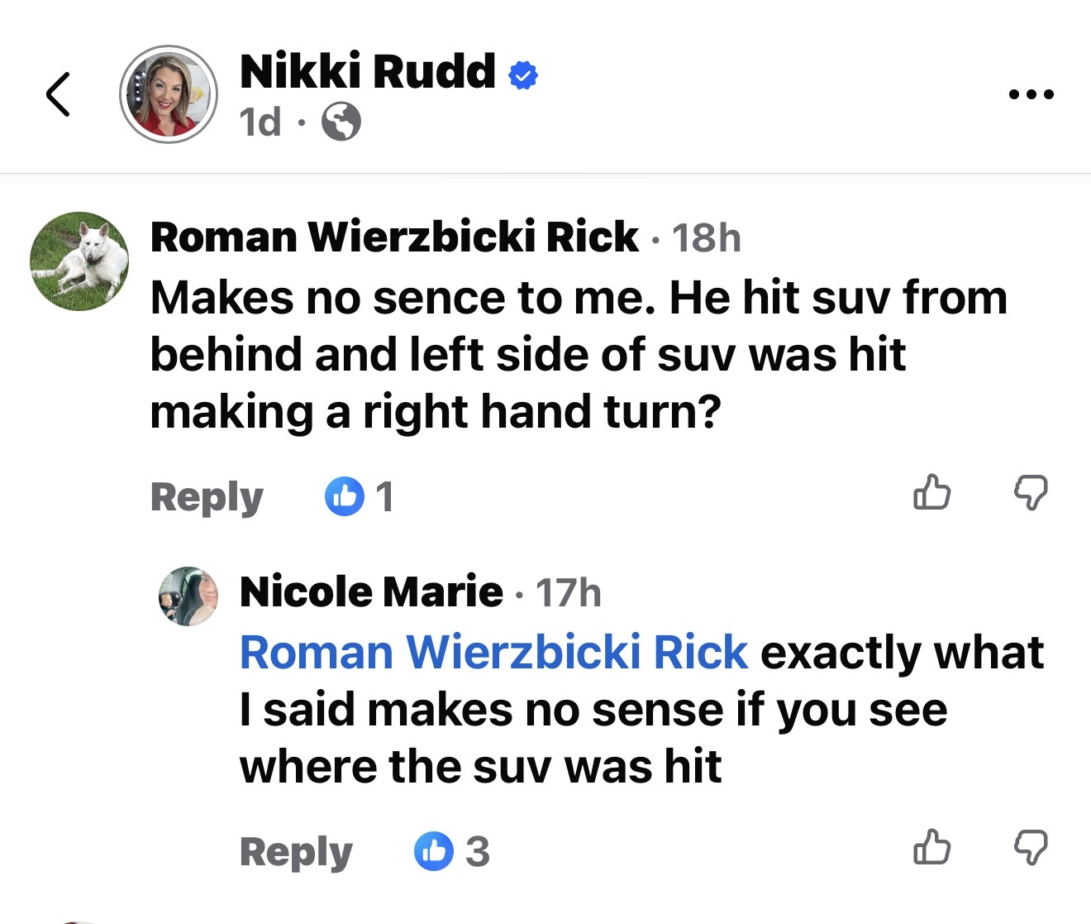Tap the blue Roman Wierzbicki Rick mention

493,653
